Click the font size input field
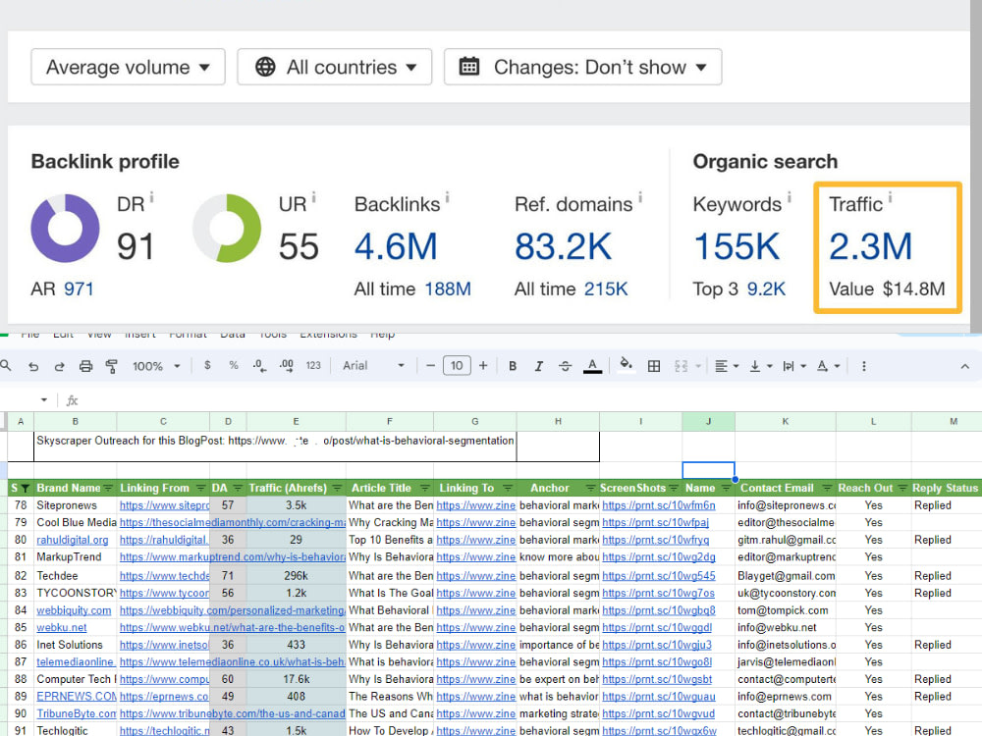This screenshot has height=736, width=982. [457, 365]
